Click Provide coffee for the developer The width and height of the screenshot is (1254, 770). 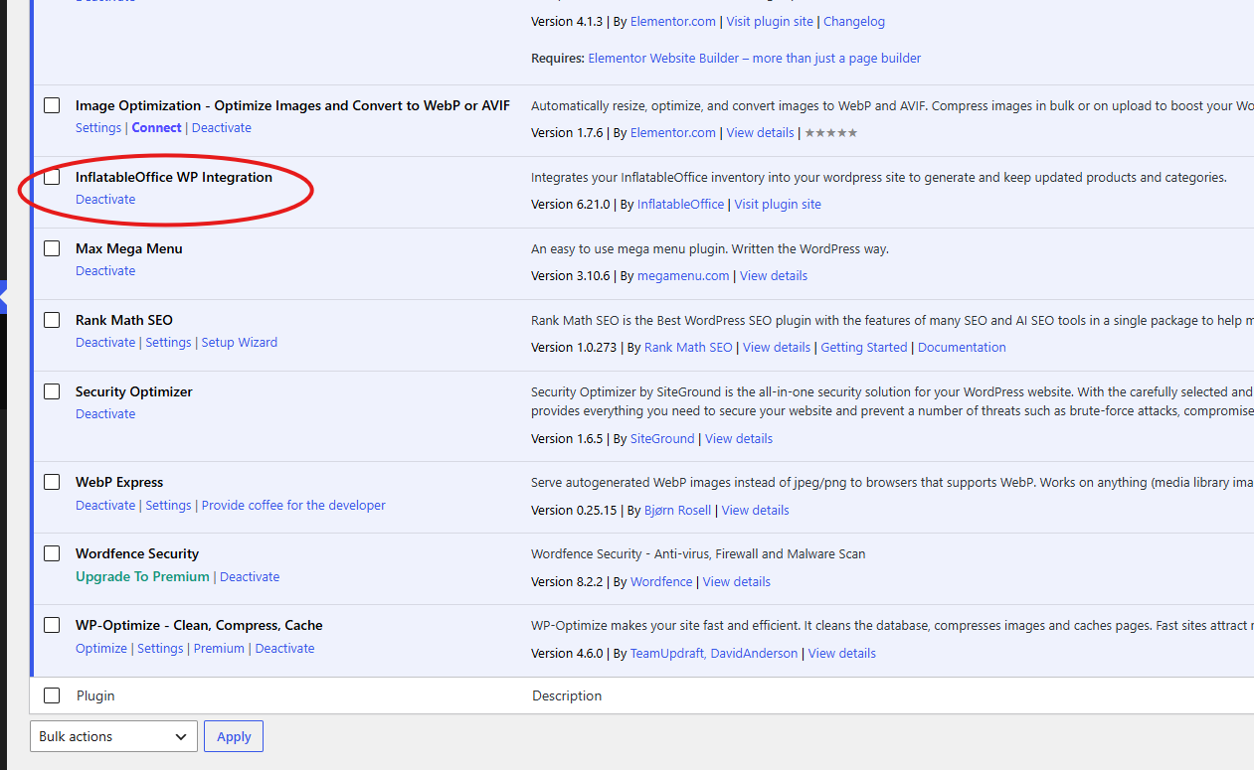293,505
